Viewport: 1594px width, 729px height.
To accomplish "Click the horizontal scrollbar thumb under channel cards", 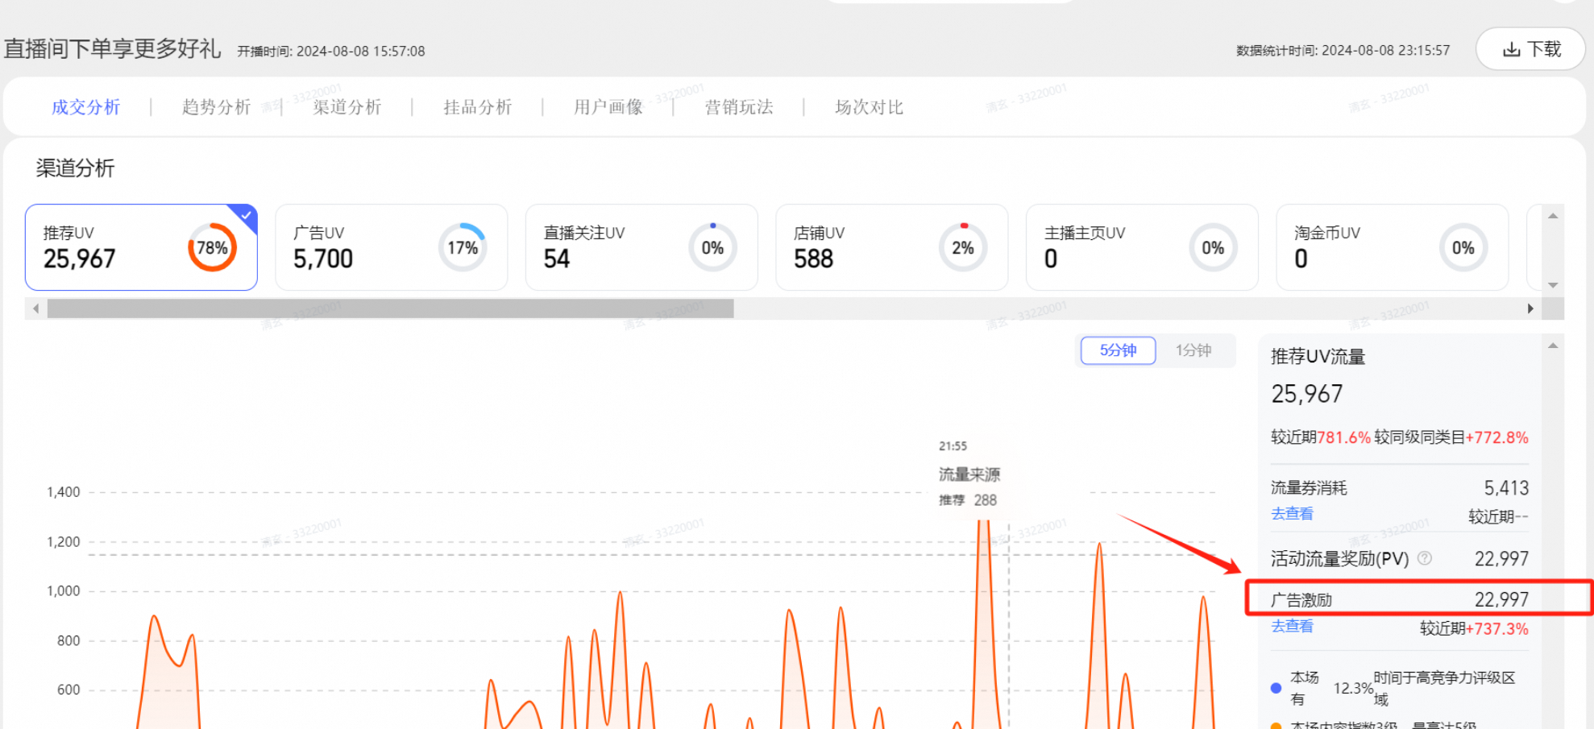I will pos(390,309).
